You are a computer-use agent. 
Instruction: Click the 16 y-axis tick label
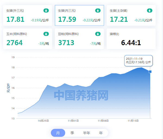click(x=13, y=88)
